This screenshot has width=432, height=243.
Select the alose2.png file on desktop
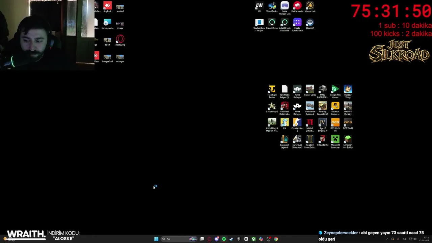[120, 40]
